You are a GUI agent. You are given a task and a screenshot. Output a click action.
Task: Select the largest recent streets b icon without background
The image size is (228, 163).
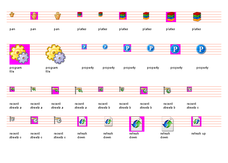pos(167,90)
